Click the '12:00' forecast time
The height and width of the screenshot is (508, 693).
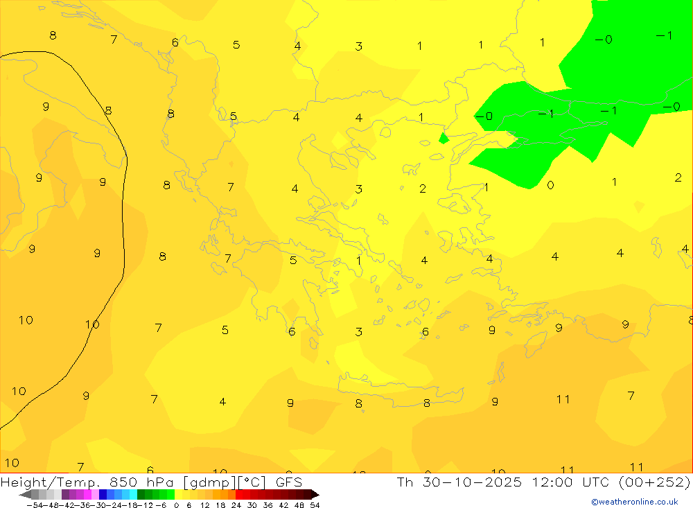(553, 482)
